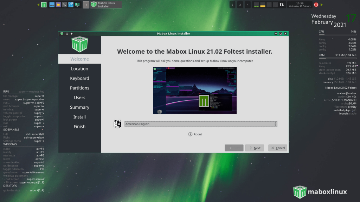The height and width of the screenshot is (202, 360).
Task: Click the language translate icon
Action: pyautogui.click(x=117, y=124)
